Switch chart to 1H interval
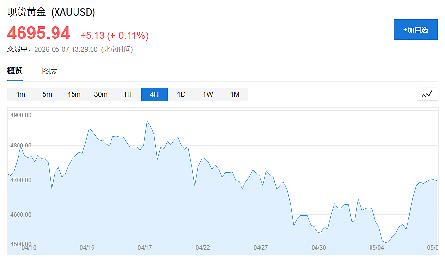445x258 pixels. 128,94
